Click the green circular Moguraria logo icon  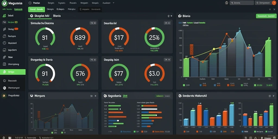[x=4, y=3]
